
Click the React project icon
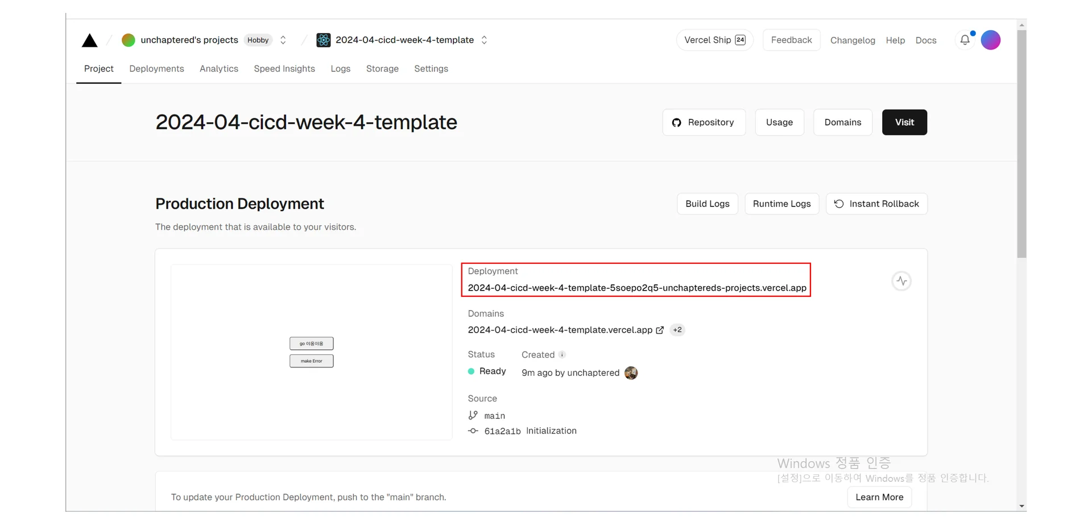pos(324,40)
